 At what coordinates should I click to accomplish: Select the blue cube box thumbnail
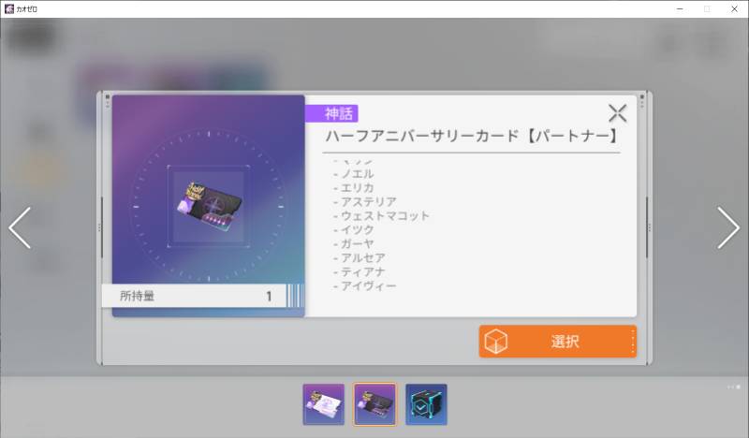point(426,404)
